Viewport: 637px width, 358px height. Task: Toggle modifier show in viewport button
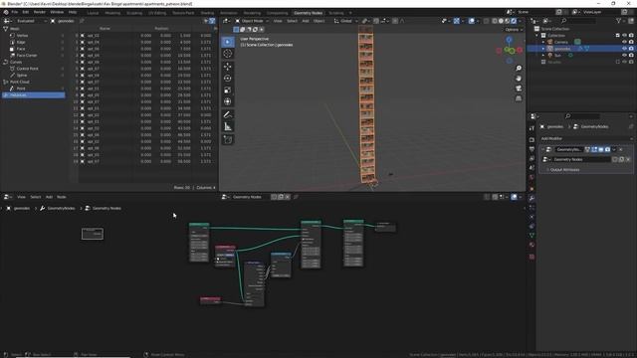point(601,149)
